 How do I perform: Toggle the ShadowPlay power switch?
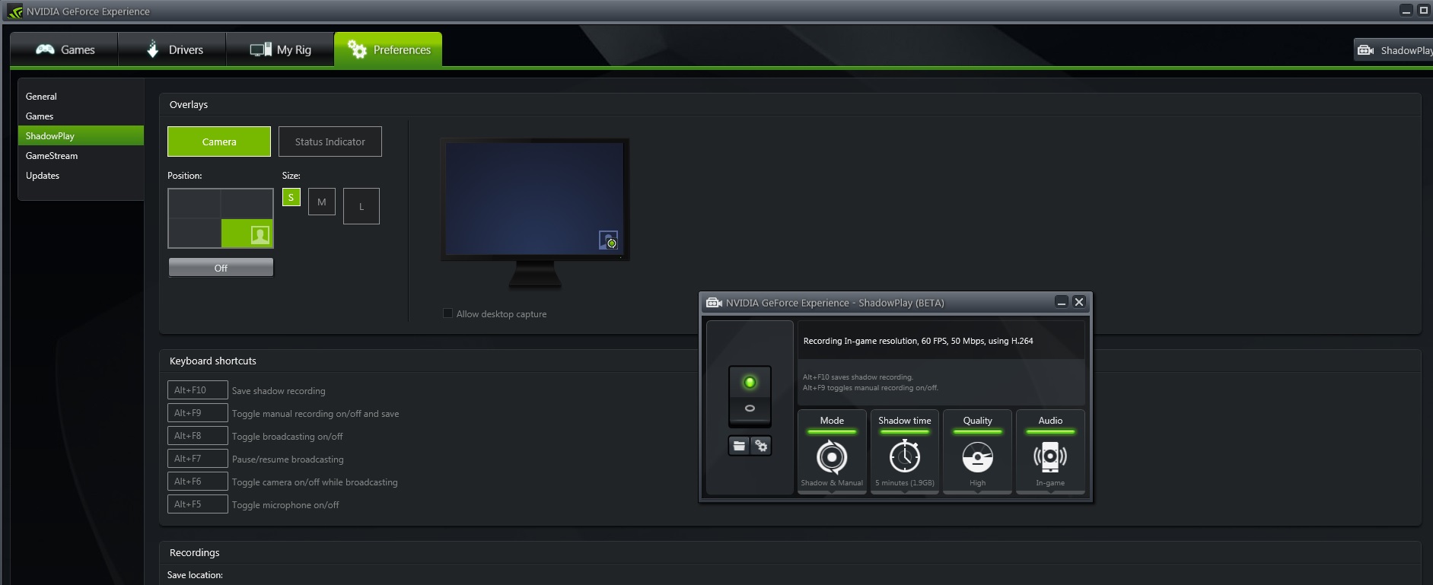(750, 396)
